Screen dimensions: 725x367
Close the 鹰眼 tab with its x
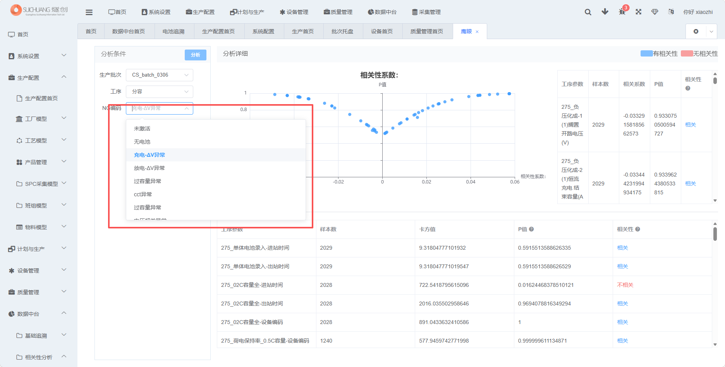pyautogui.click(x=477, y=32)
